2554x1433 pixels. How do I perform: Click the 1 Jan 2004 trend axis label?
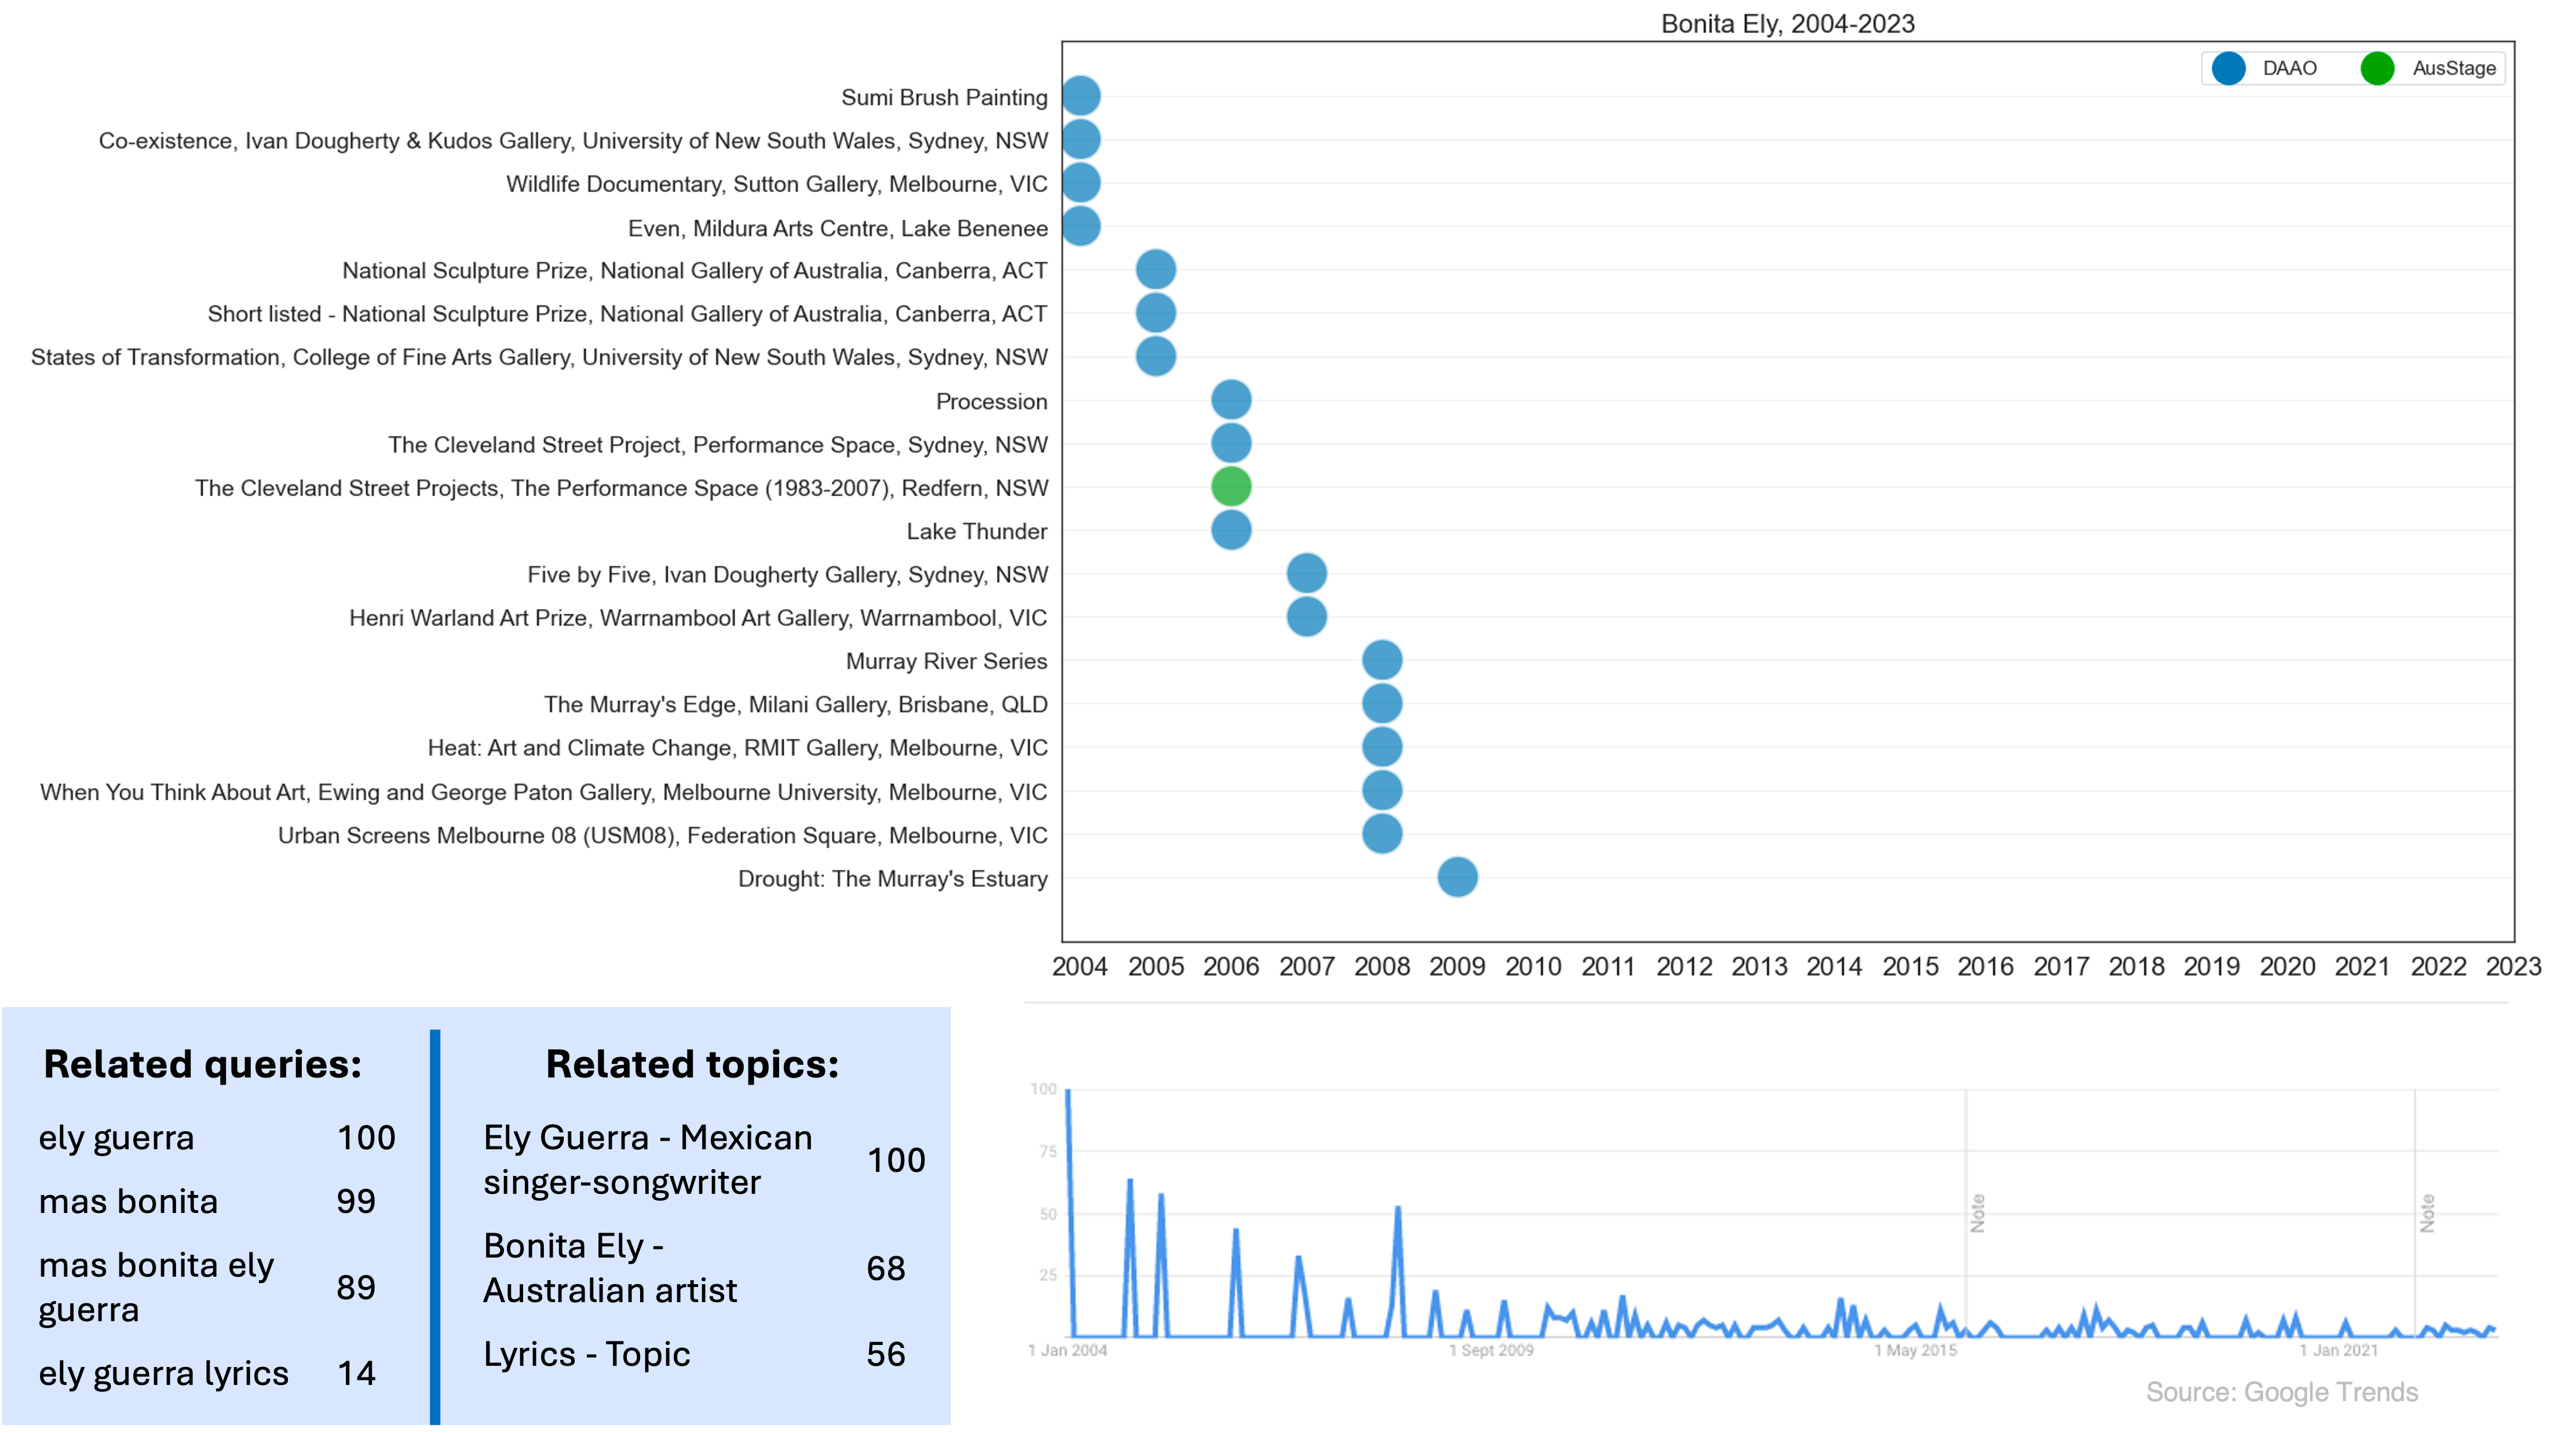pos(1068,1351)
